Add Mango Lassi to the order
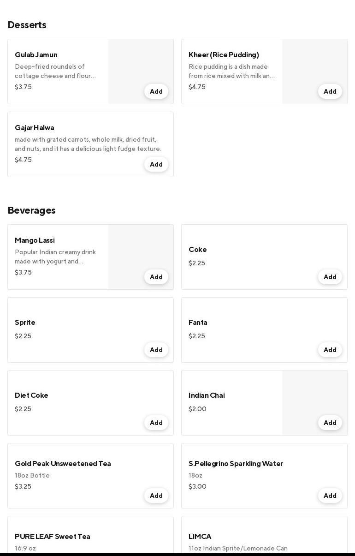 pyautogui.click(x=156, y=277)
